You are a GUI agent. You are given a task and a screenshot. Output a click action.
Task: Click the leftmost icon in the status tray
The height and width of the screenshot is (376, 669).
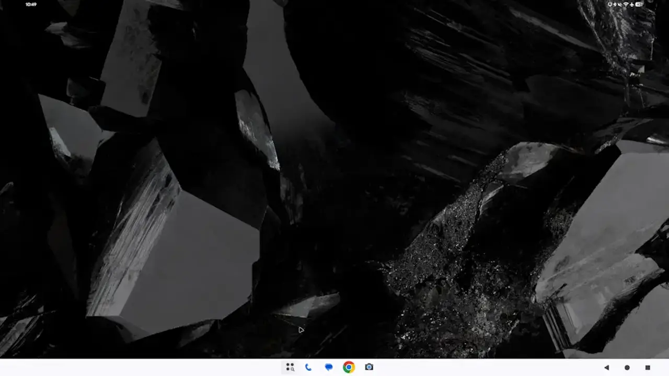point(610,4)
